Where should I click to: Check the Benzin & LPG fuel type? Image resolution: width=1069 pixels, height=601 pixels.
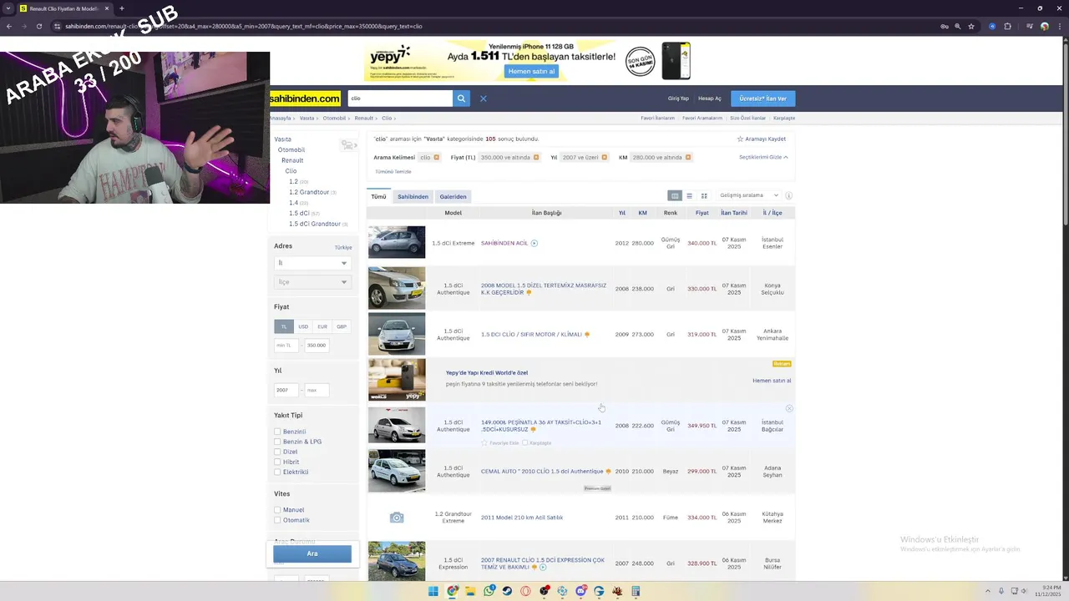pyautogui.click(x=277, y=442)
